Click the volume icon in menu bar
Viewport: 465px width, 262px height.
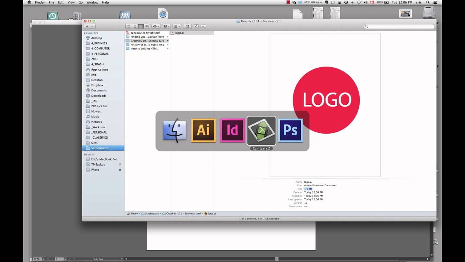pos(366,2)
